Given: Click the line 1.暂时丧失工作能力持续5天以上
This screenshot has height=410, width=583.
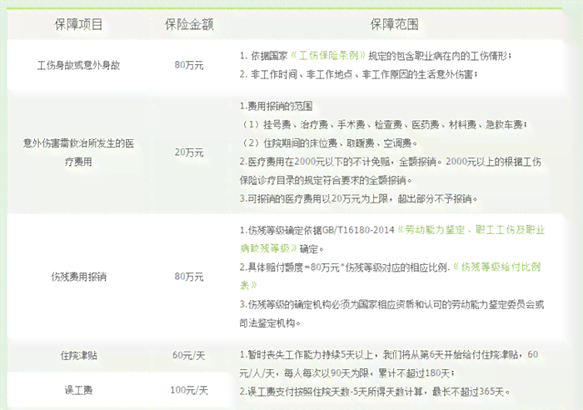Looking at the screenshot, I should [x=389, y=354].
